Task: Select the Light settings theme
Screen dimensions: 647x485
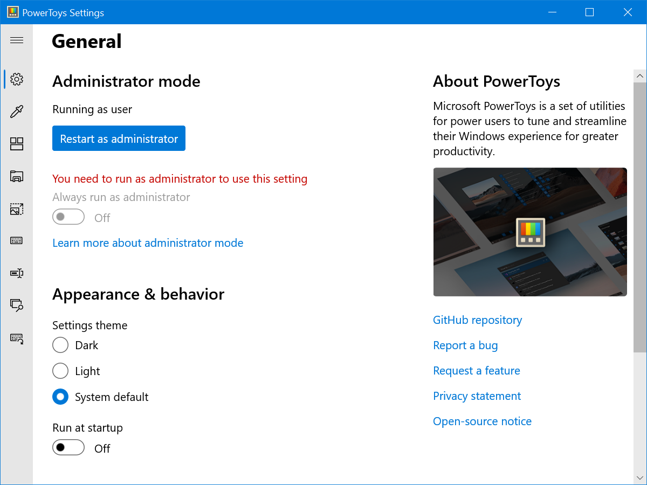Action: 60,371
